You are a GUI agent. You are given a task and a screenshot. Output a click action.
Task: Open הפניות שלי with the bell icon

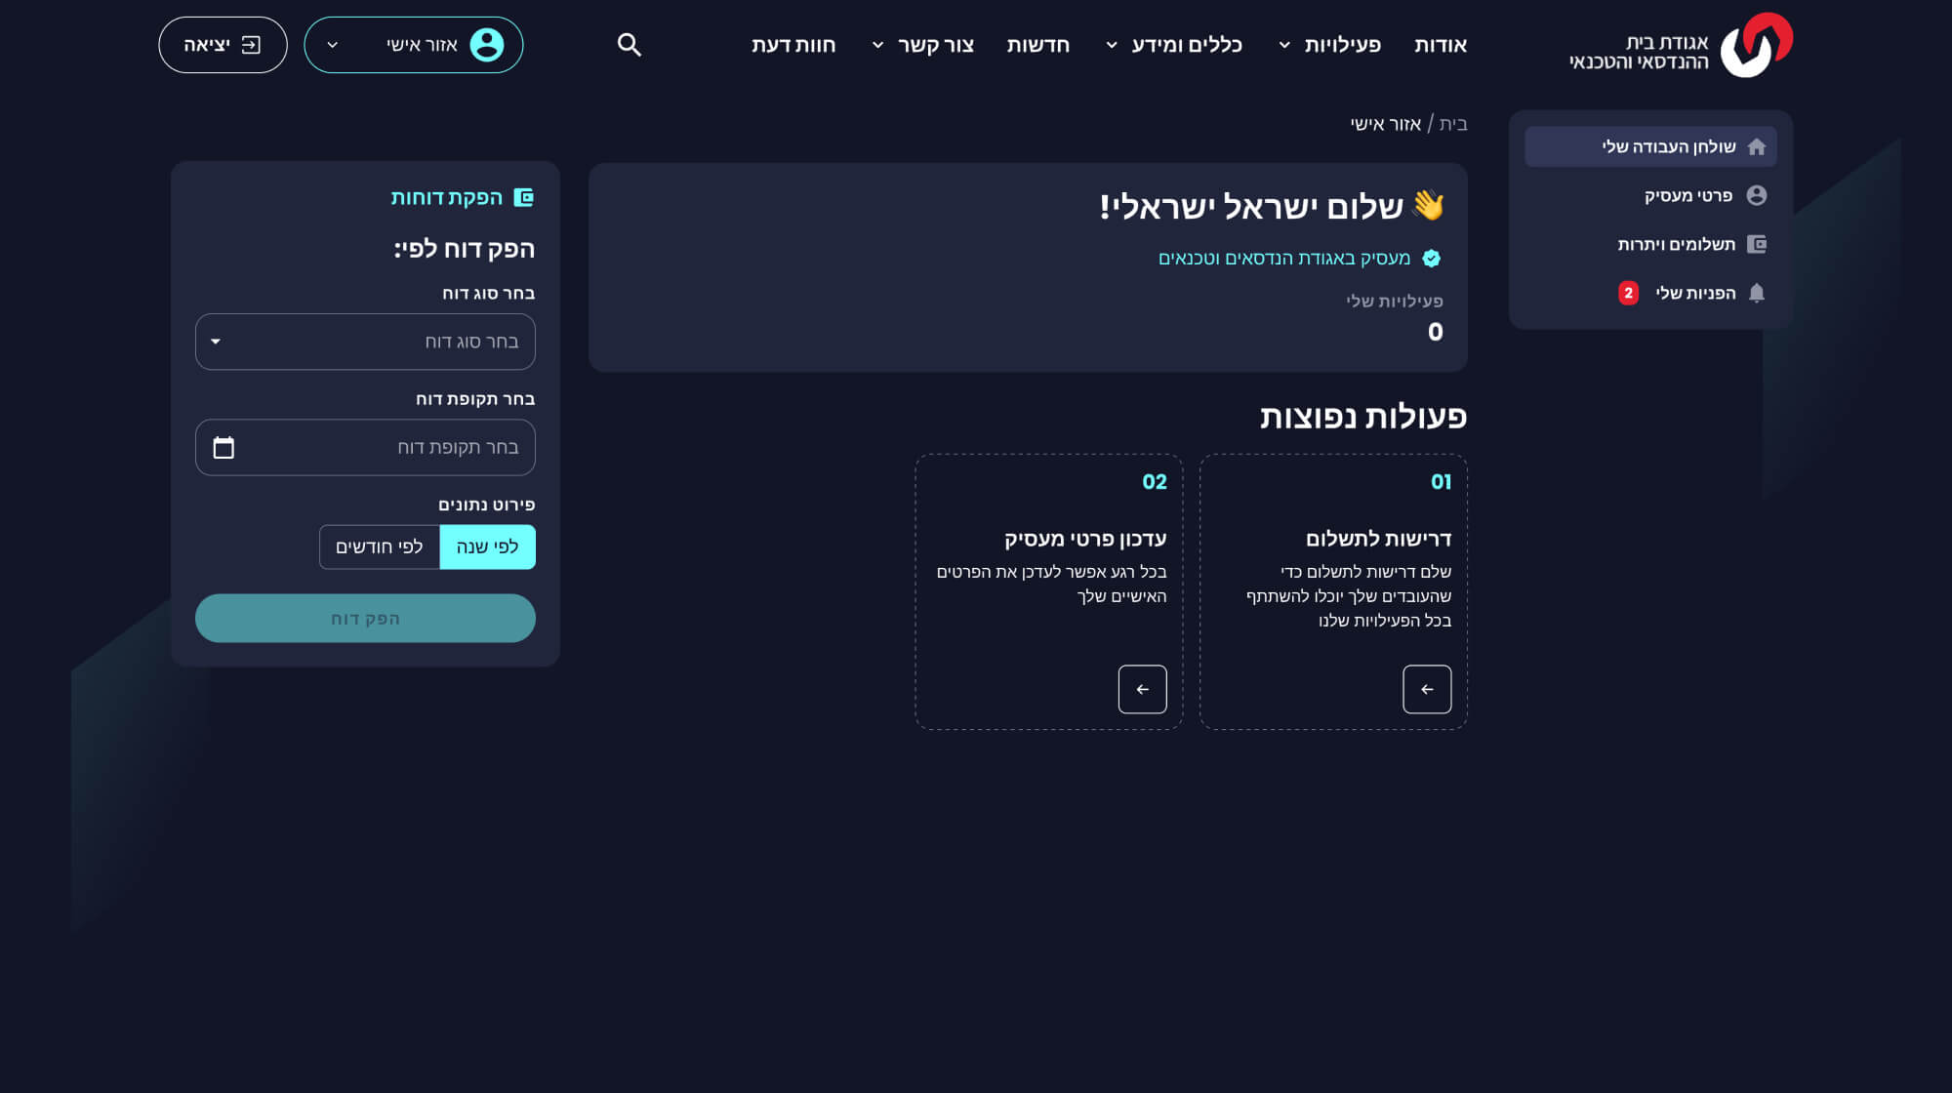tap(1694, 293)
